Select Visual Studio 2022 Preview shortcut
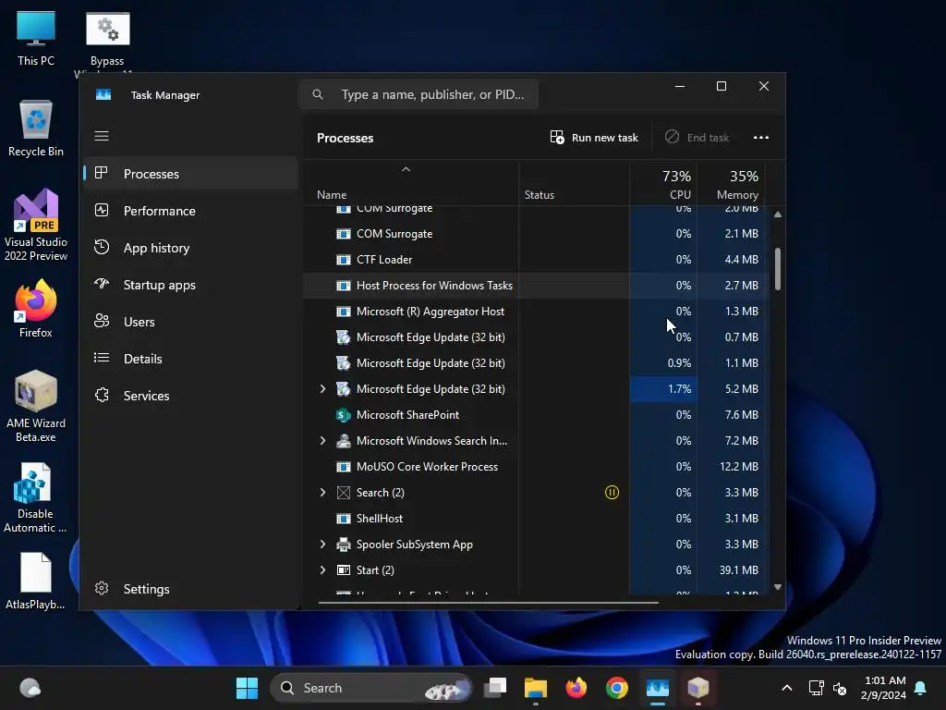 [36, 226]
